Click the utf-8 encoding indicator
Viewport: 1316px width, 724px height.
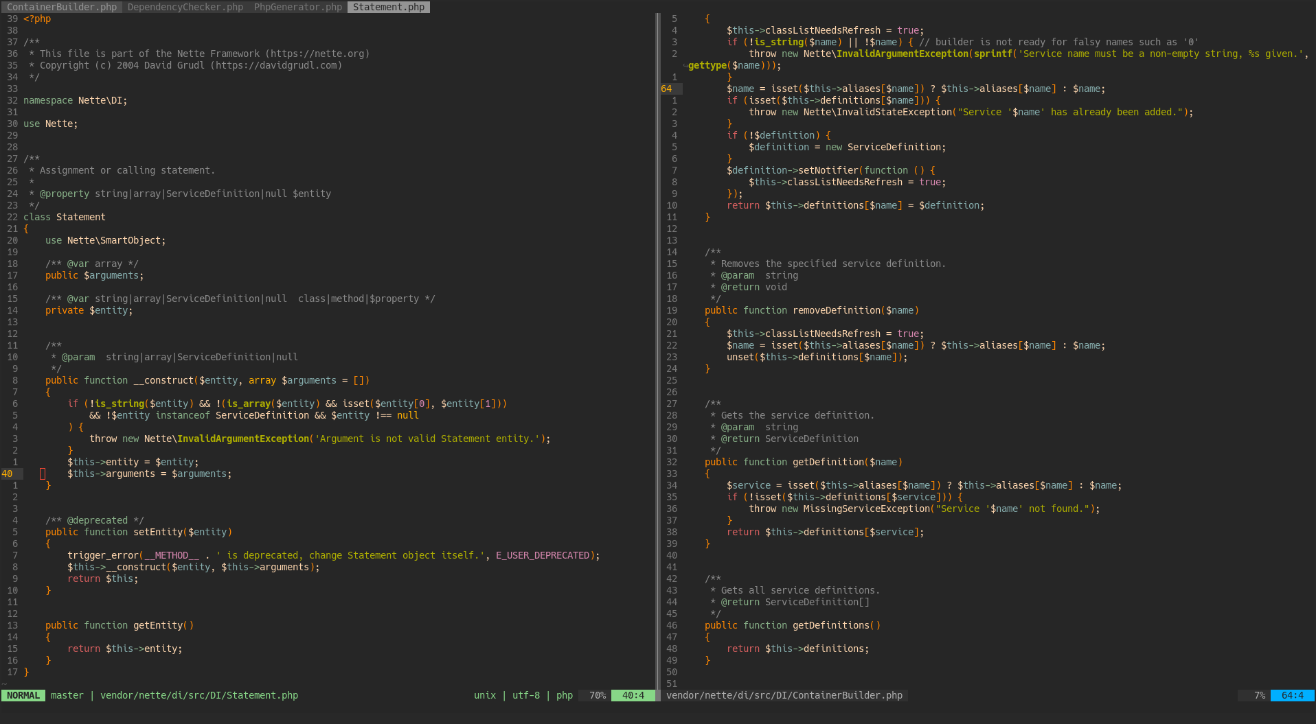pyautogui.click(x=526, y=695)
